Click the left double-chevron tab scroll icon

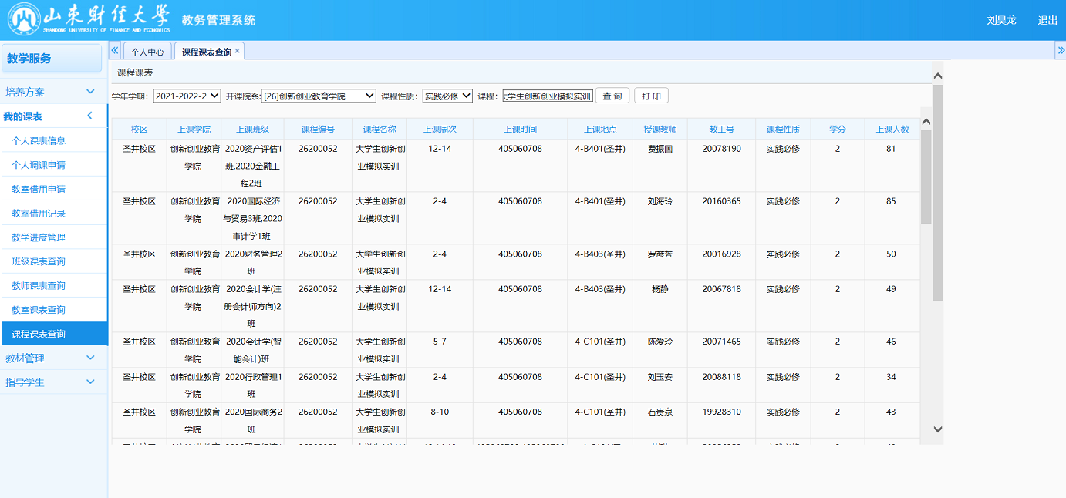pyautogui.click(x=115, y=50)
